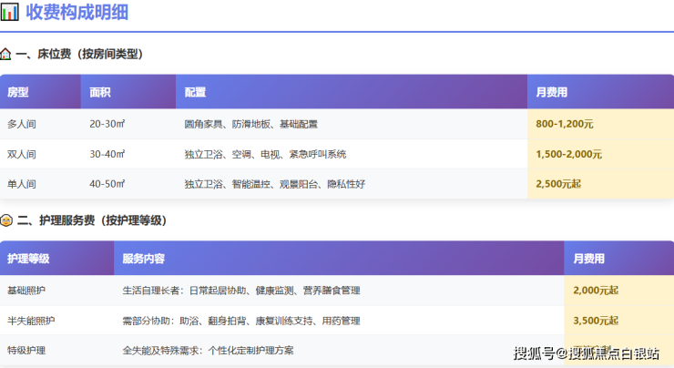Select the 多人间 room type row
Image resolution: width=674 pixels, height=368 pixels.
pos(22,124)
